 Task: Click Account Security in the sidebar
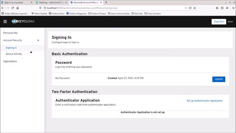pos(13,40)
